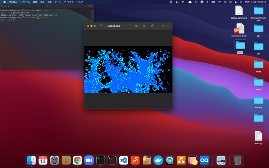
Task: Open Calendar from the Dock
Action: [43, 160]
